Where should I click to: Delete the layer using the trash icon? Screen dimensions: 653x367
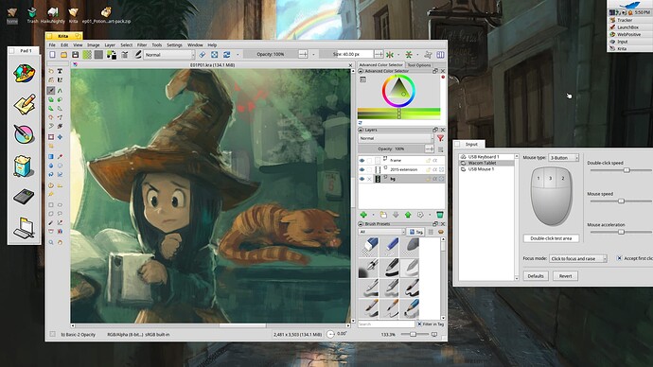pos(440,215)
